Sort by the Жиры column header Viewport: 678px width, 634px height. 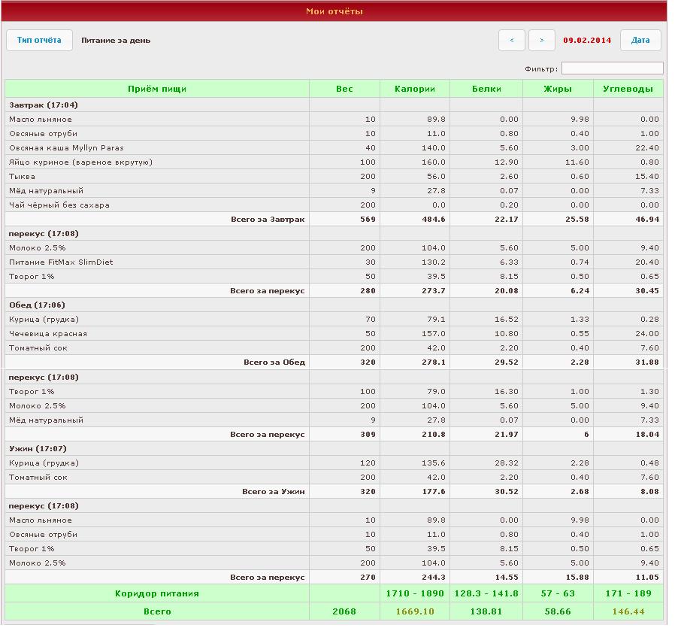(558, 89)
